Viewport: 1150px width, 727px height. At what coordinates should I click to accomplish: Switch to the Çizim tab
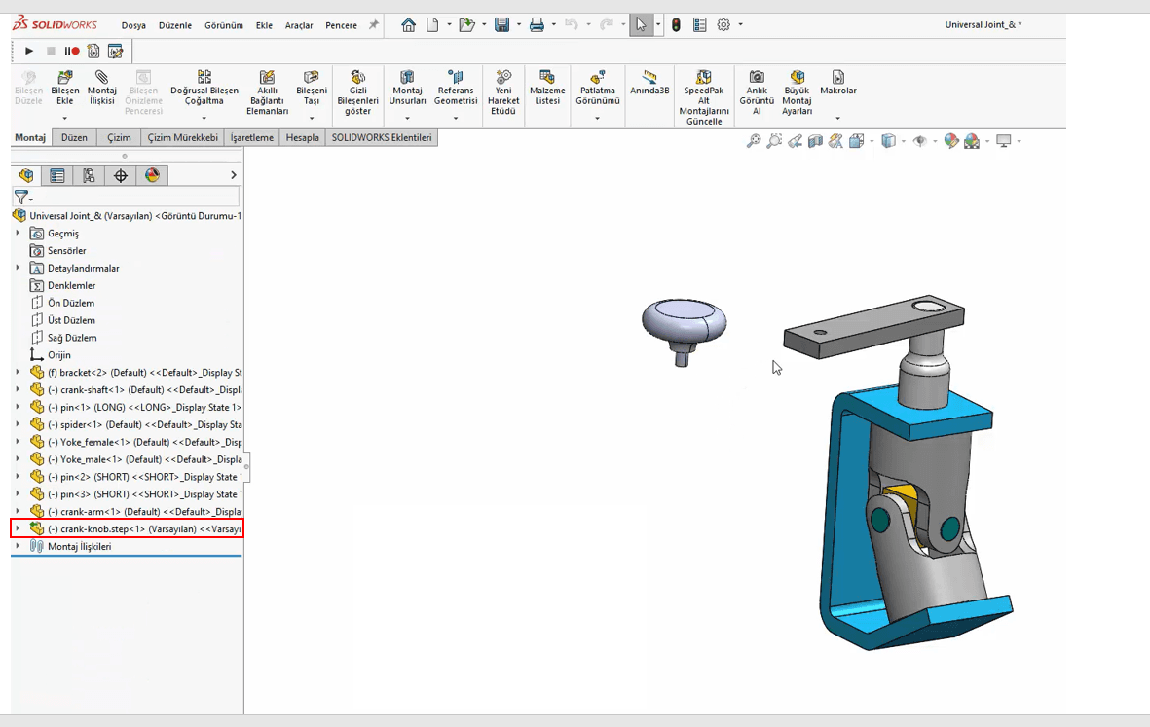click(x=119, y=138)
